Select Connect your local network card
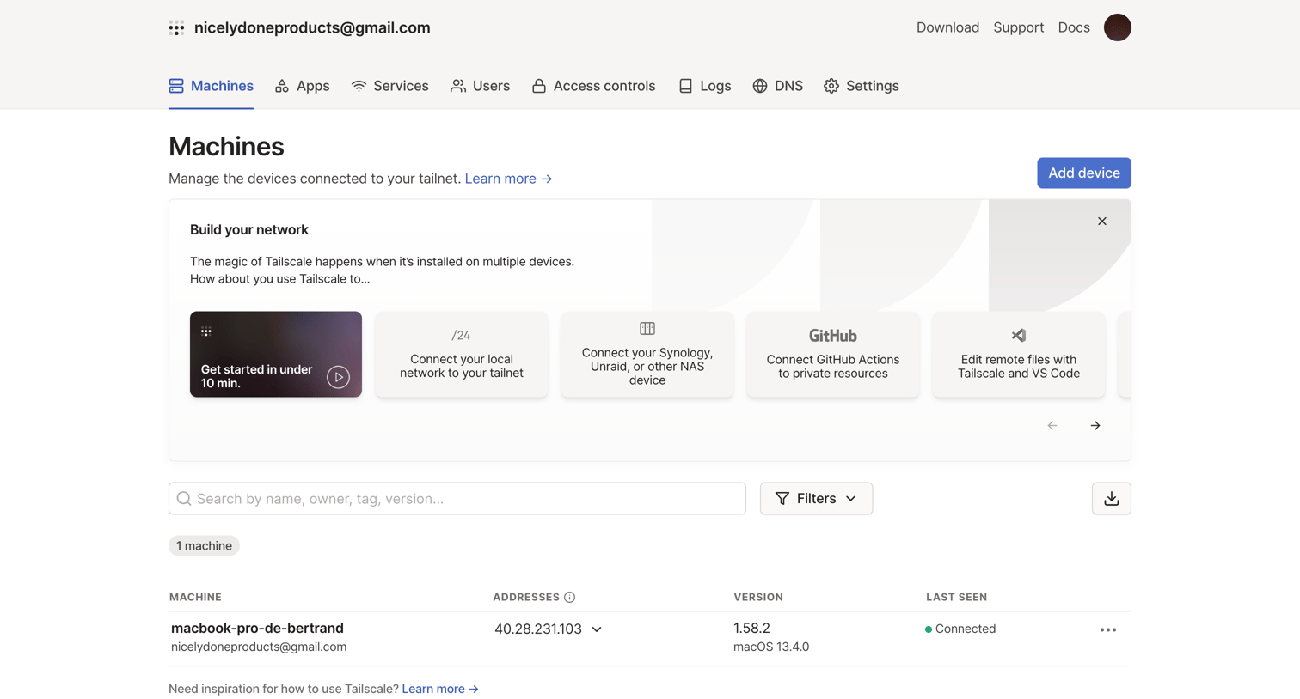Screen dimensions: 1300x699 point(462,355)
